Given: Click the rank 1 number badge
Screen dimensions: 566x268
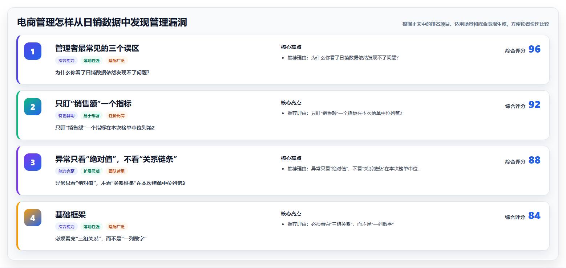Looking at the screenshot, I should coord(33,51).
